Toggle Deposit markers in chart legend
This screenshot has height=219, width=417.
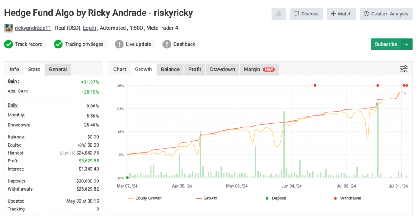[x=277, y=198]
